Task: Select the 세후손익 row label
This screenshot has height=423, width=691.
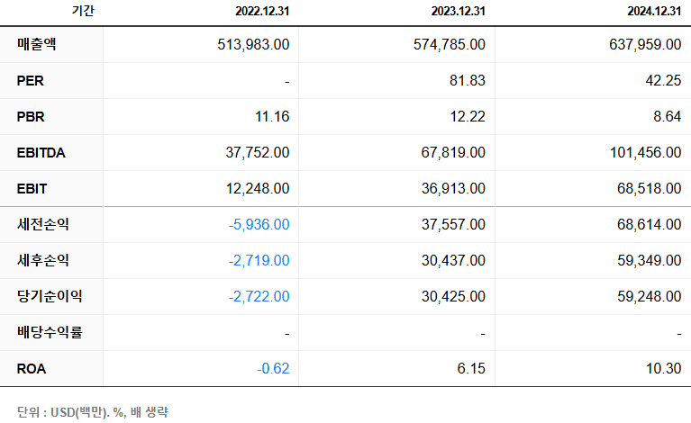Action: [x=43, y=261]
